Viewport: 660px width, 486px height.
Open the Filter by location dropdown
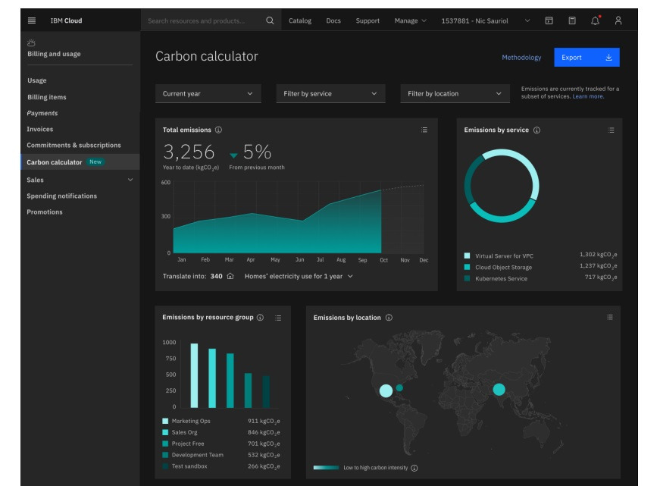click(455, 93)
